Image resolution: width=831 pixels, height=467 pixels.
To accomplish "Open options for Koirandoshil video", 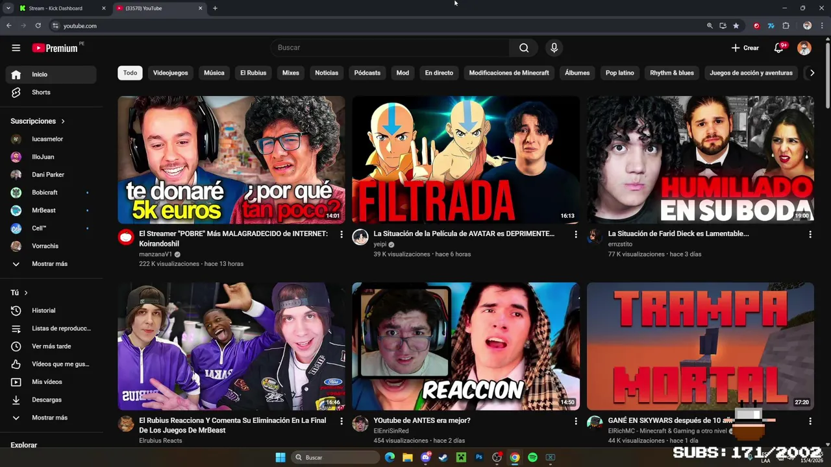I will tap(341, 234).
